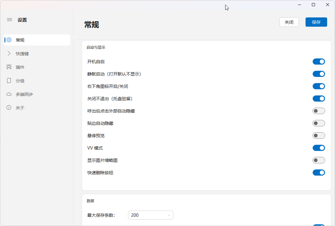Click the 贴边自动隐藏 label

pos(100,123)
